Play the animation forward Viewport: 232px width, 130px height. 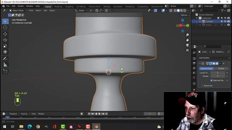tap(99, 114)
